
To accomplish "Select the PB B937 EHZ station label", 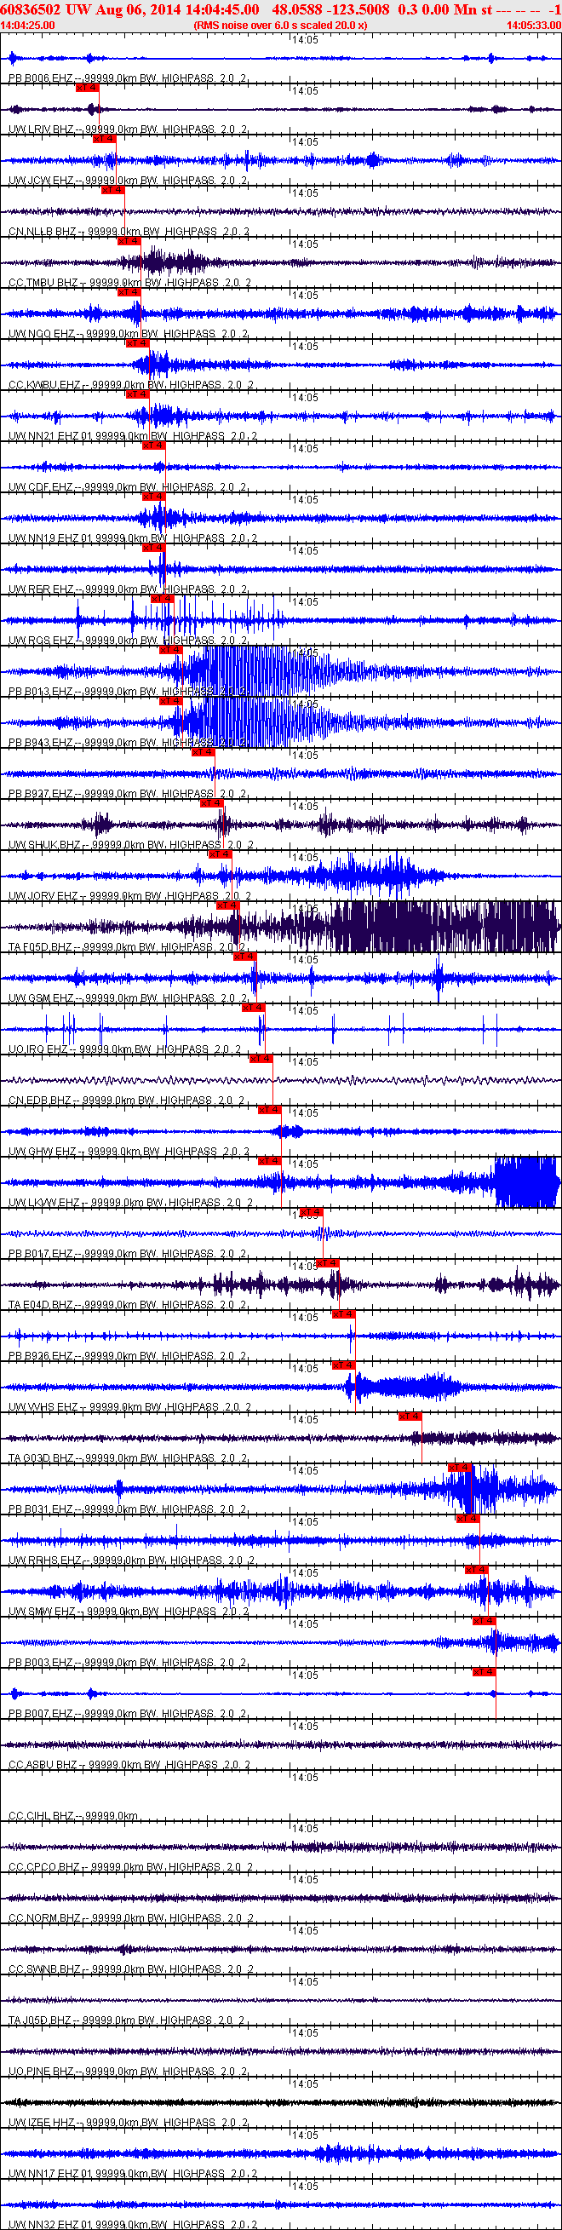I will click(127, 794).
